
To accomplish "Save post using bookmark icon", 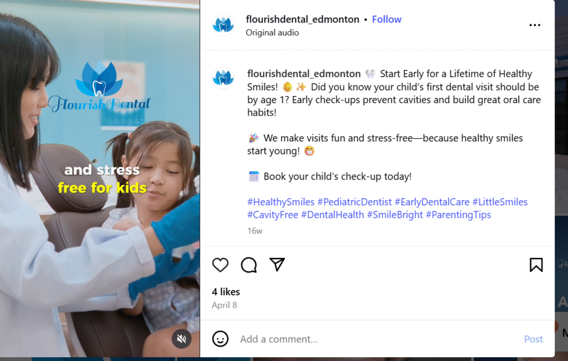I will coord(536,265).
